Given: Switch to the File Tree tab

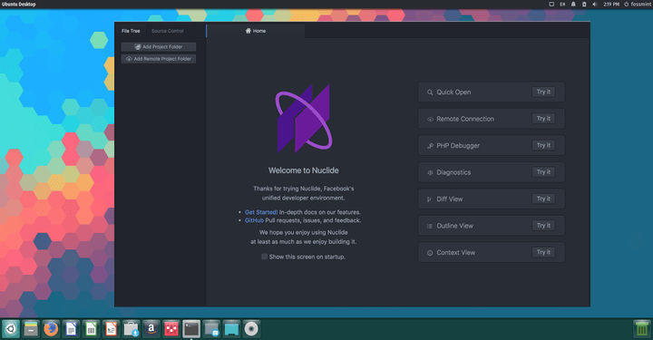Looking at the screenshot, I should [x=131, y=31].
